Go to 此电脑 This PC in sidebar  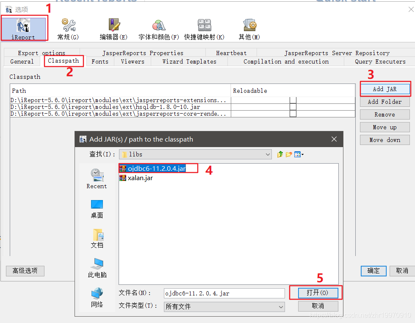97,268
